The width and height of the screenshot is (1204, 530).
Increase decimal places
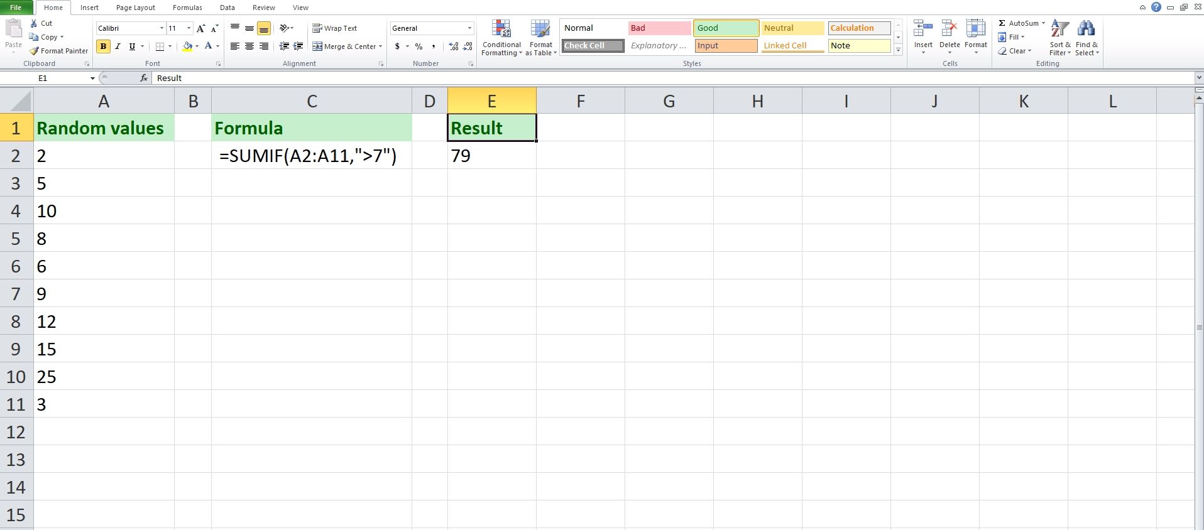454,46
